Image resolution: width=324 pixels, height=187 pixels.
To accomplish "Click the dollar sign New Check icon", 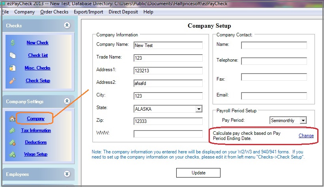I will pos(13,43).
